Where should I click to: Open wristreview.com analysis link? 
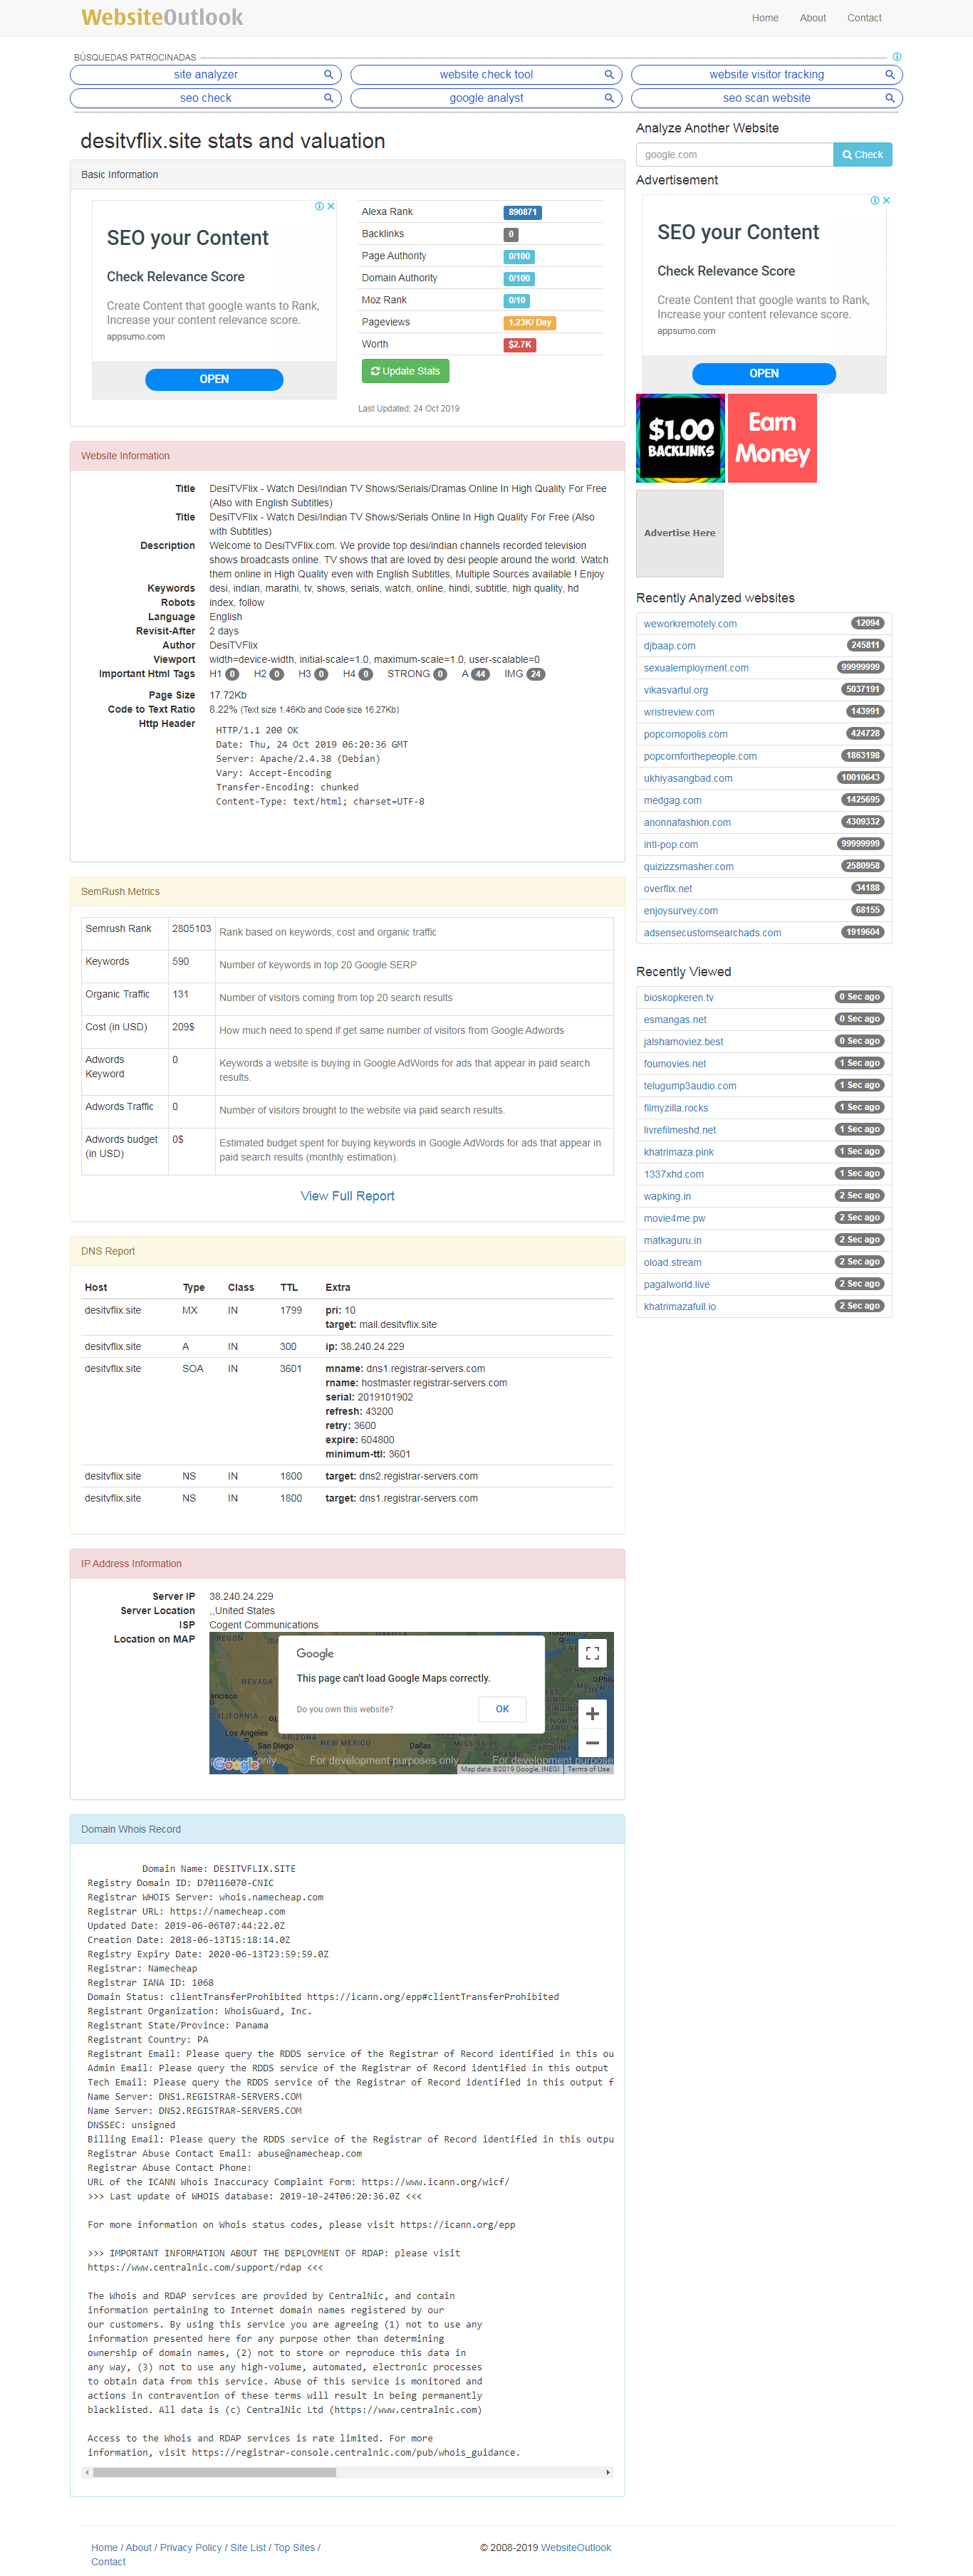[679, 712]
